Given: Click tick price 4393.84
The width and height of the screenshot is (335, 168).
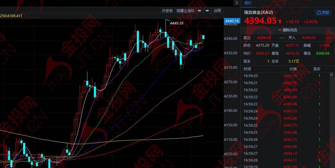Looking at the screenshot, I should [290, 90].
